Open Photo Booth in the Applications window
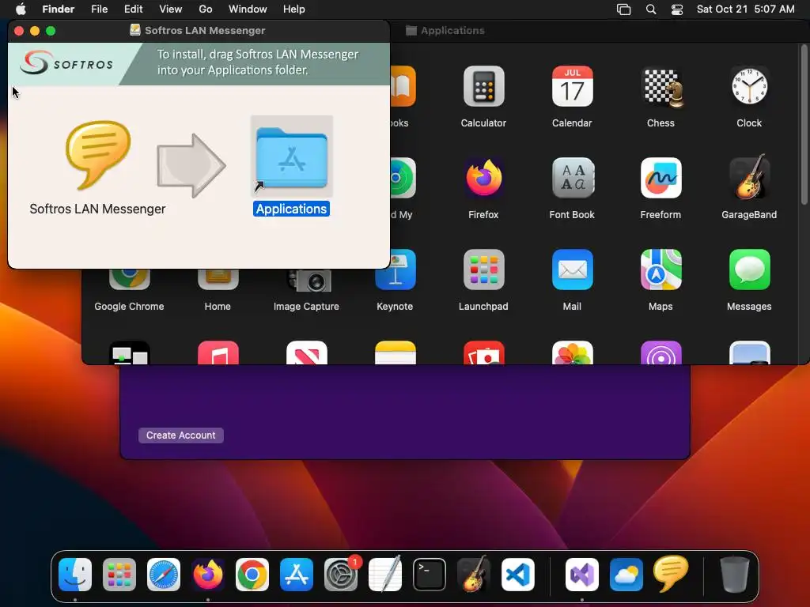810x607 pixels. 483,353
